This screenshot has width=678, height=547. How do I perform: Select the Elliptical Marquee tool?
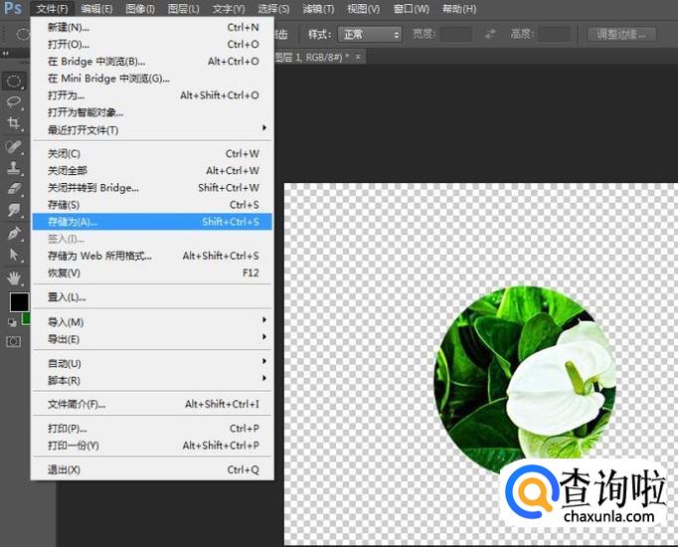point(15,81)
